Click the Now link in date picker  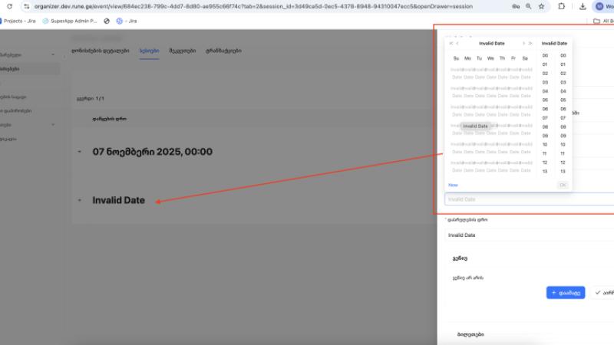(x=453, y=185)
